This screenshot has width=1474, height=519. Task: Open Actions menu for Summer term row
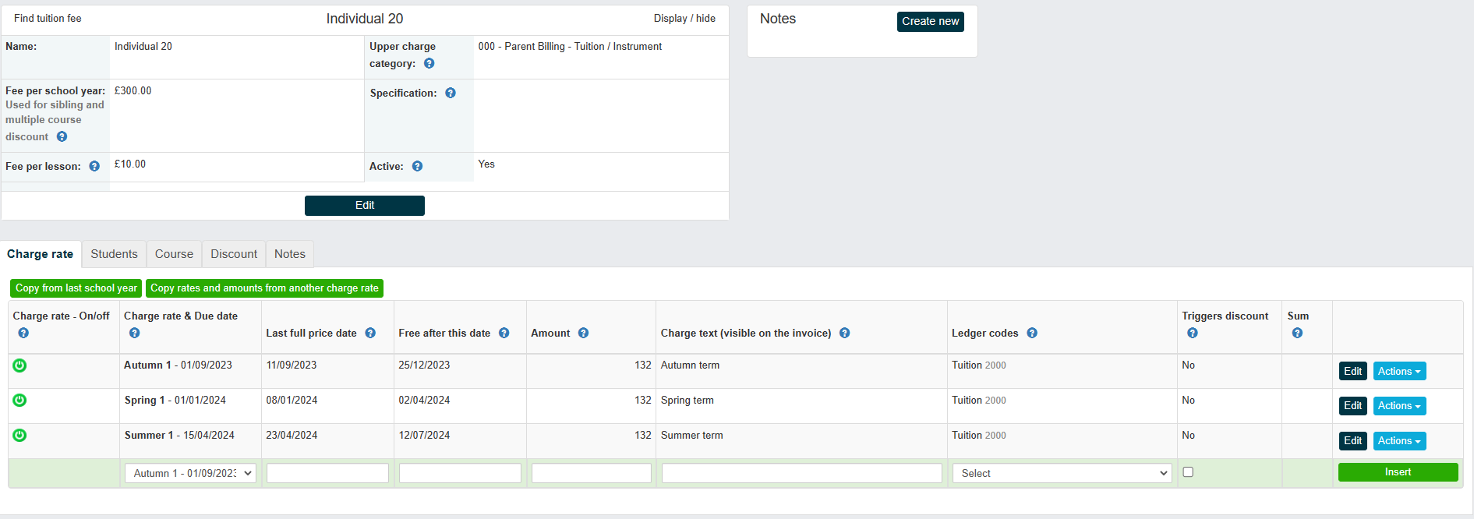point(1399,441)
